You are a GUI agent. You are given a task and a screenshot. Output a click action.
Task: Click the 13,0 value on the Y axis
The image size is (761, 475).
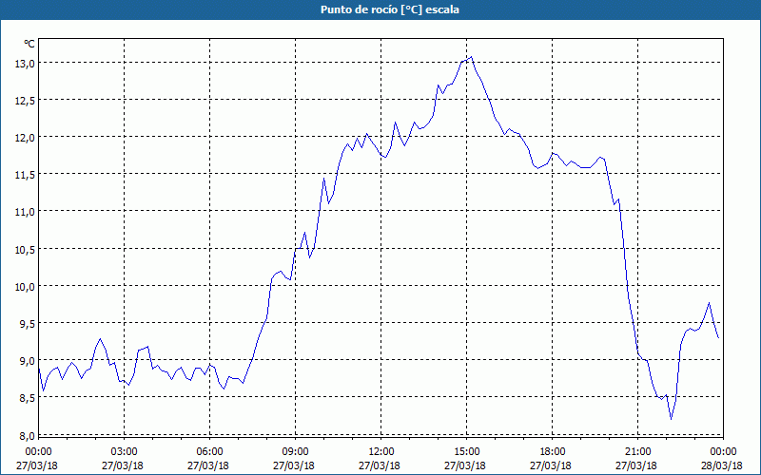coord(25,64)
